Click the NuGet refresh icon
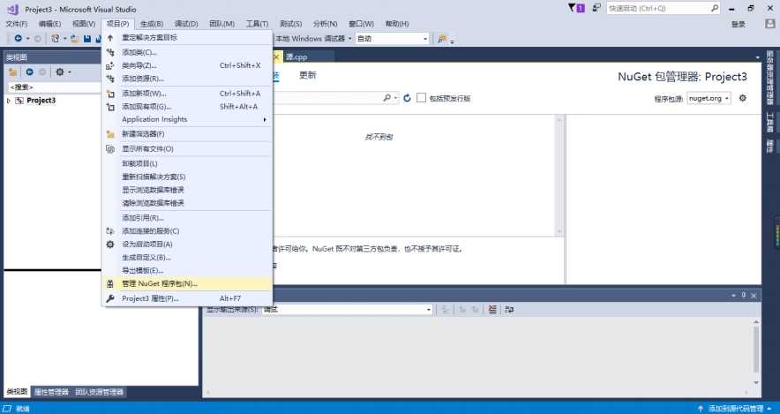Screen dimensions: 780x414 [407, 99]
